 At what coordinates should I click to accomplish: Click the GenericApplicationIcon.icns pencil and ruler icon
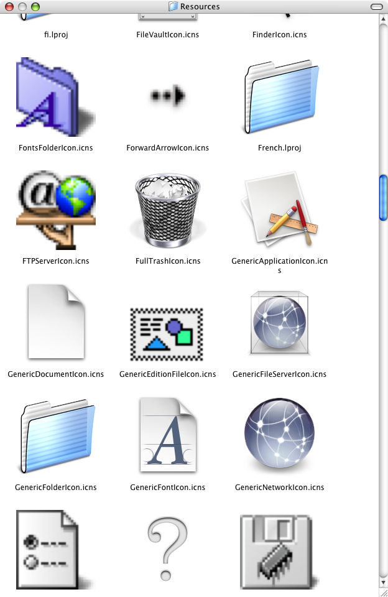(279, 210)
